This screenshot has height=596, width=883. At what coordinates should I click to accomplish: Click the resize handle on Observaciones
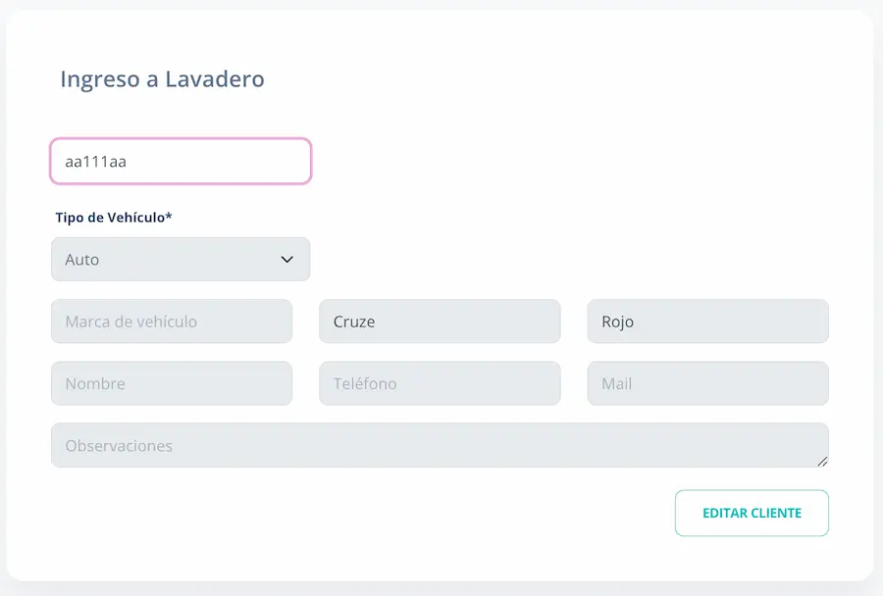(x=822, y=459)
